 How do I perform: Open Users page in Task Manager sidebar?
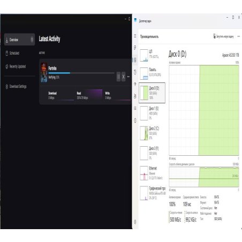[x=135, y=96]
